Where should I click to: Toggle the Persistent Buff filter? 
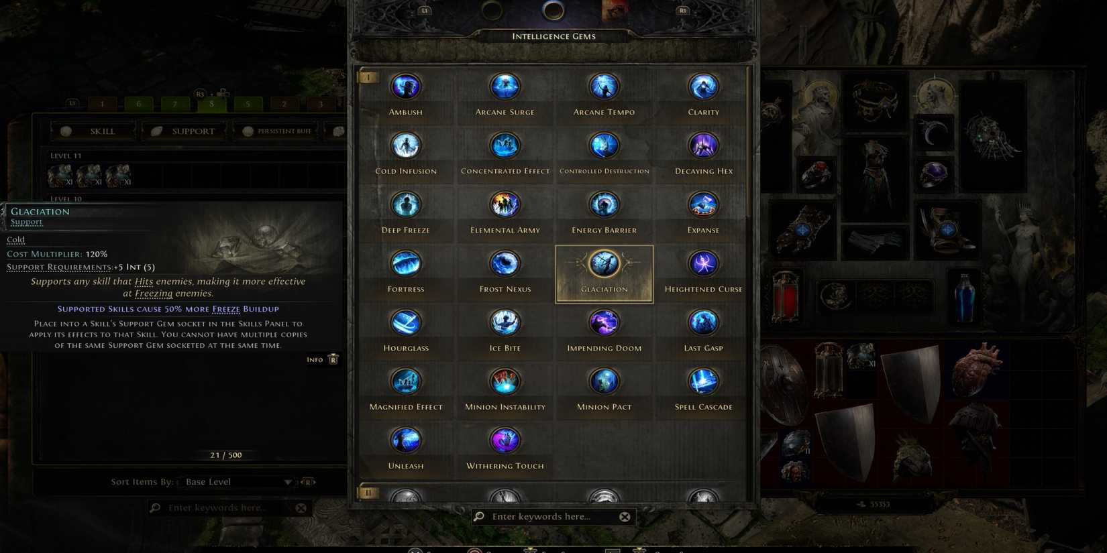click(x=277, y=131)
